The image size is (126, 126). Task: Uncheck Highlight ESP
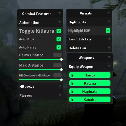pyautogui.click(x=108, y=30)
